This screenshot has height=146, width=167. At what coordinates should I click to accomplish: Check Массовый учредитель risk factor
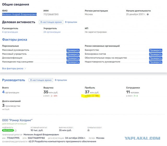73,54
